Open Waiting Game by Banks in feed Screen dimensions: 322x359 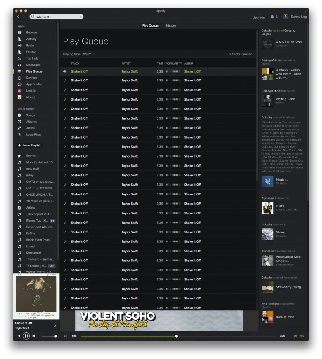(x=286, y=99)
